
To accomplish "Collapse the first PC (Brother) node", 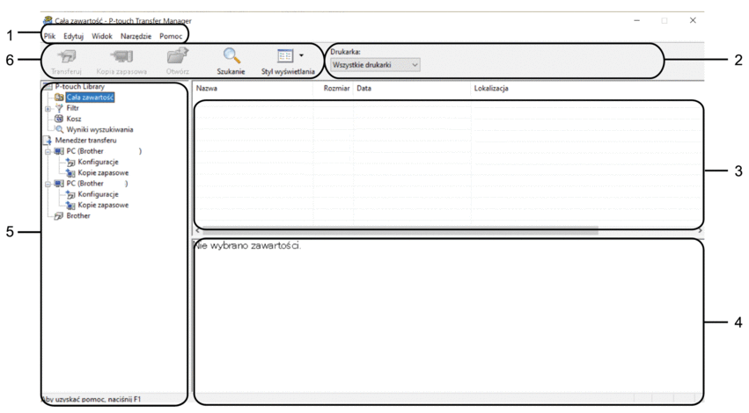I will click(48, 151).
